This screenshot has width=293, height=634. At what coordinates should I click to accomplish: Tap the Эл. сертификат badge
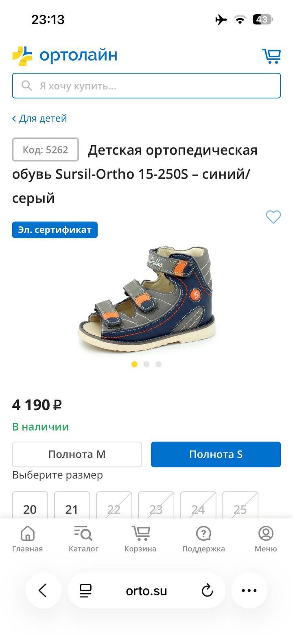pyautogui.click(x=55, y=230)
